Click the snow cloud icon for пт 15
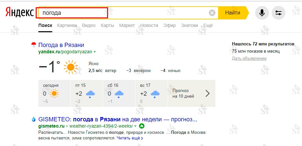Screen dimensions: 302x146 pos(90,94)
